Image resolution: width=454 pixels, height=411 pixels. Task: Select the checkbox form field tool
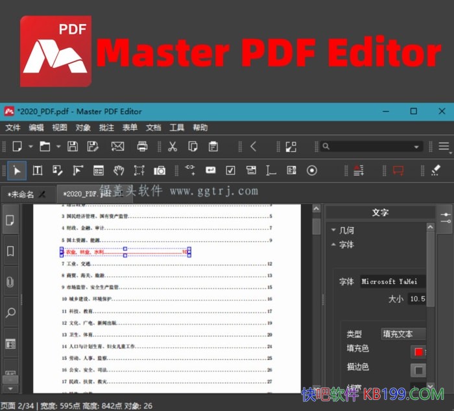[230, 170]
